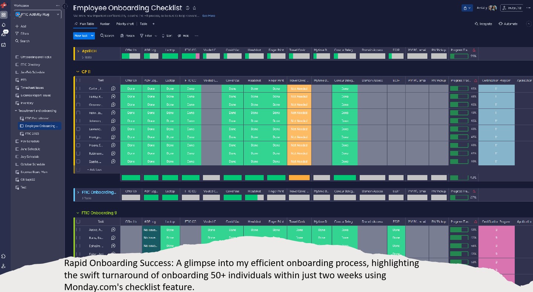Open board privacy lock dropdown
This screenshot has height=292, width=533.
coord(467,8)
